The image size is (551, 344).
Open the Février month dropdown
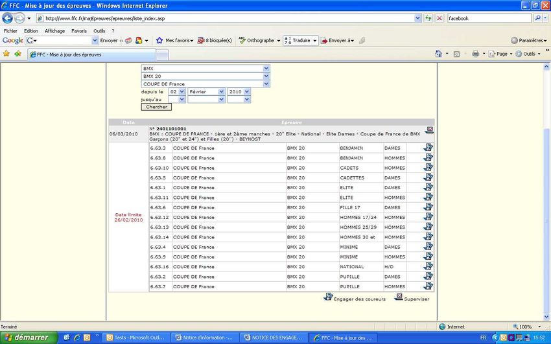pyautogui.click(x=205, y=92)
